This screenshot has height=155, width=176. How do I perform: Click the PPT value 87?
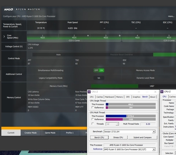point(29,64)
